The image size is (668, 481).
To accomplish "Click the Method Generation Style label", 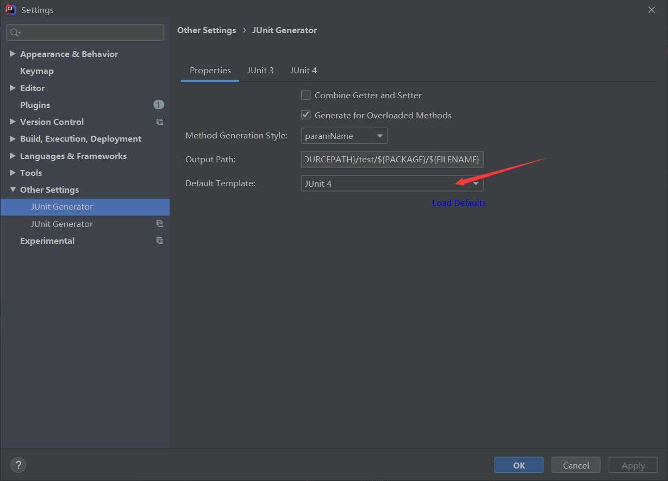I will (x=236, y=136).
